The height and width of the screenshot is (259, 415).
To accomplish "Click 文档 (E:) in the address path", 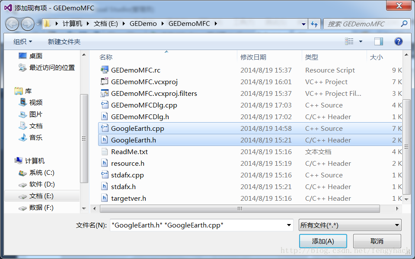I will 105,24.
